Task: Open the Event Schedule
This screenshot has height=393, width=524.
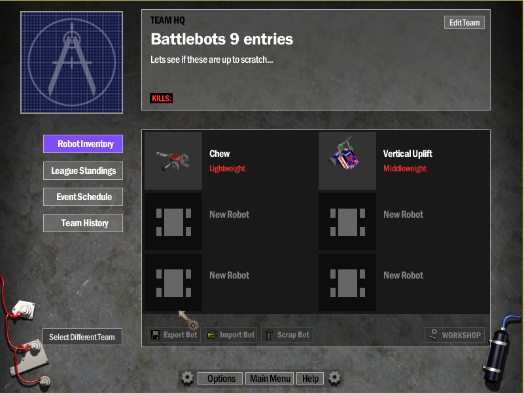Action: click(x=83, y=197)
